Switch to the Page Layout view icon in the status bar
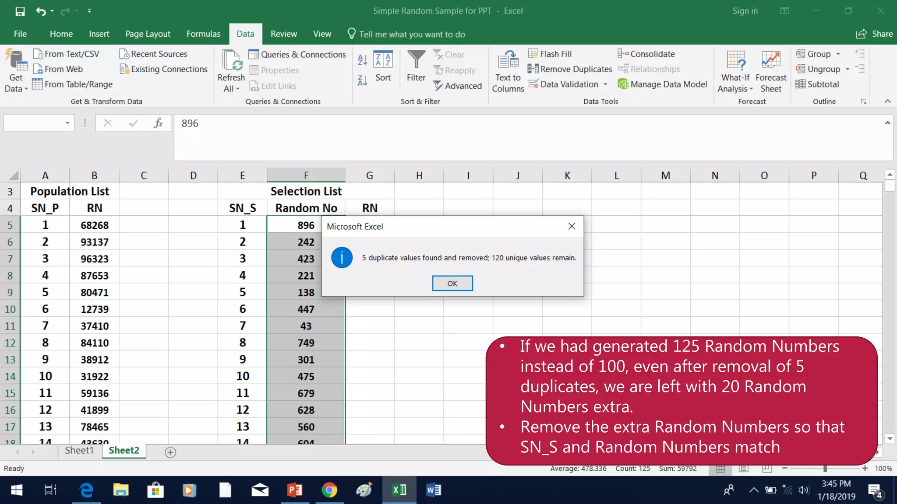 (x=744, y=469)
